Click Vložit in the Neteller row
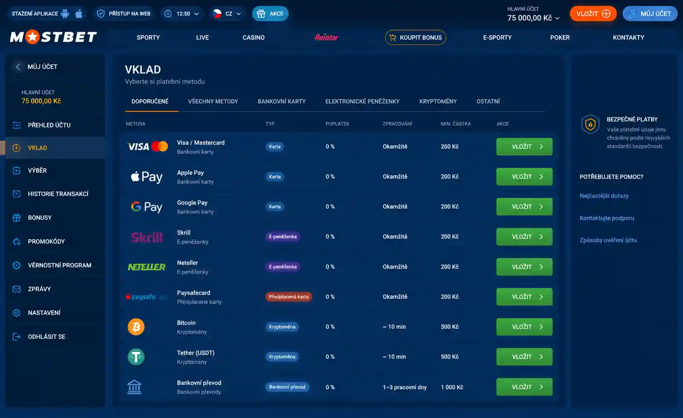This screenshot has width=683, height=418. pyautogui.click(x=524, y=267)
